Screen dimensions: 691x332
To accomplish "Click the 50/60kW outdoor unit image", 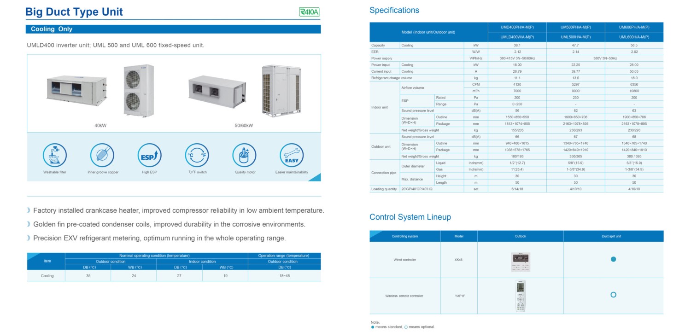I will (x=281, y=90).
